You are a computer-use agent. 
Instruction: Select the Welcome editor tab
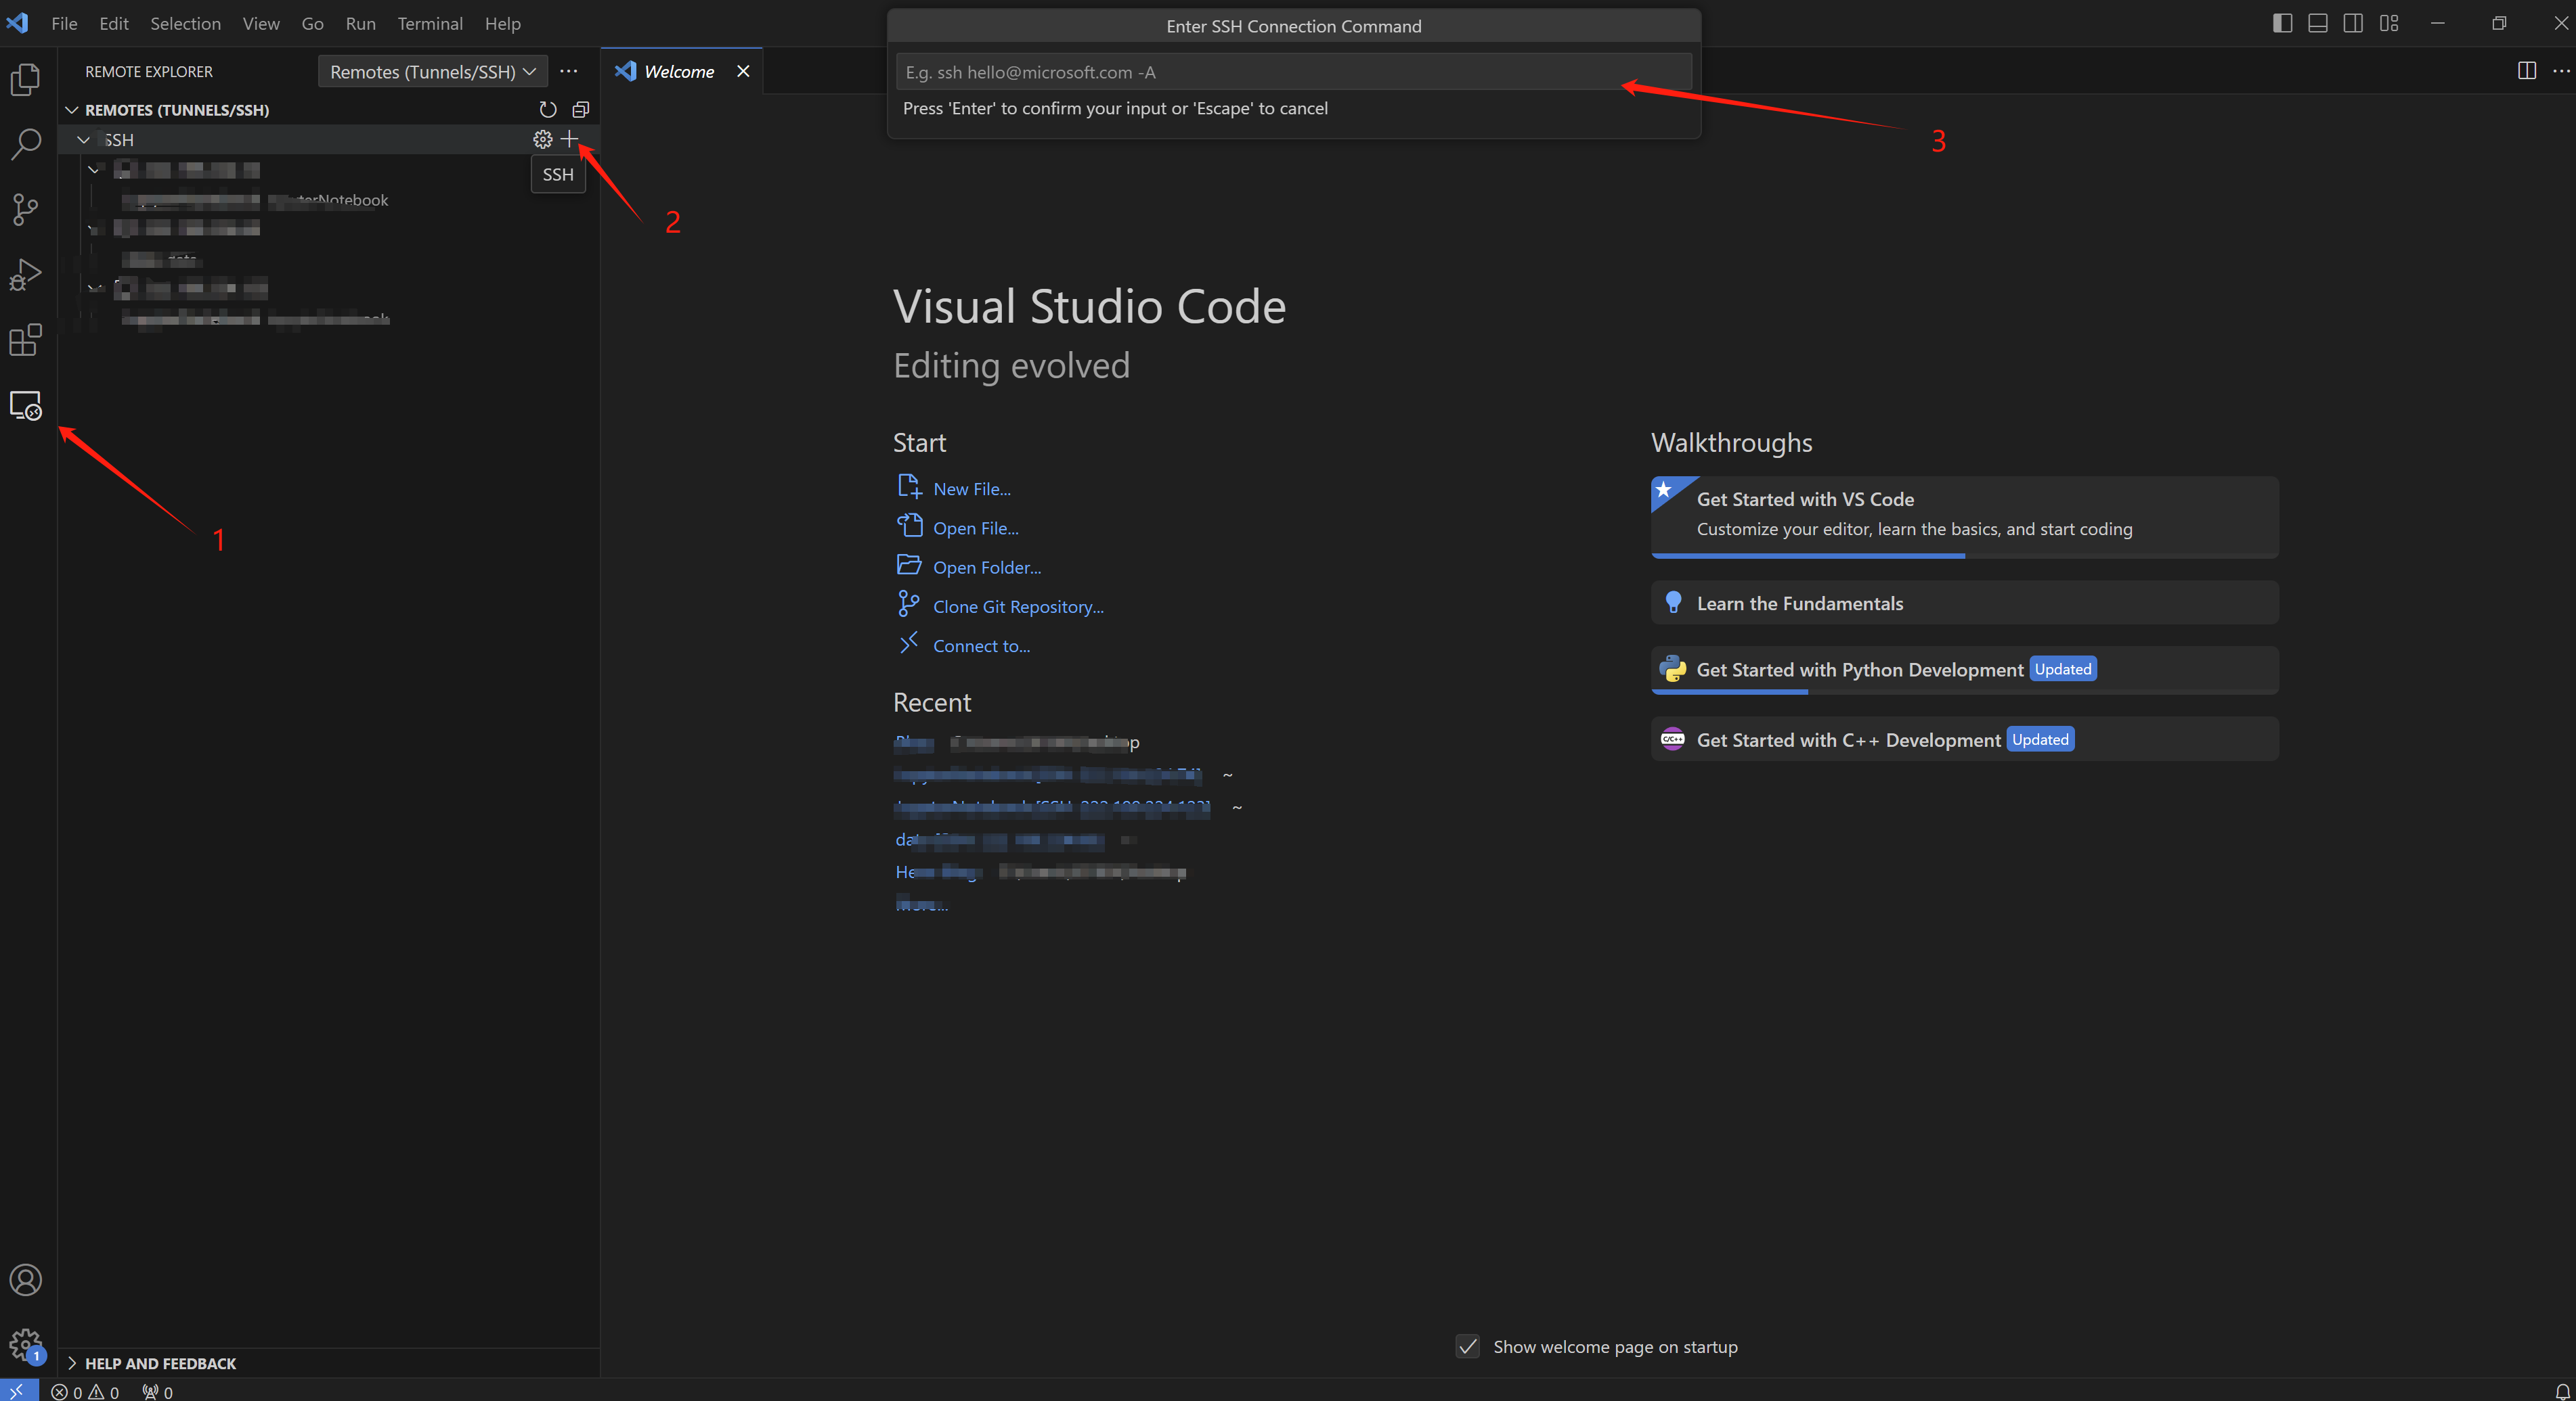(x=678, y=71)
